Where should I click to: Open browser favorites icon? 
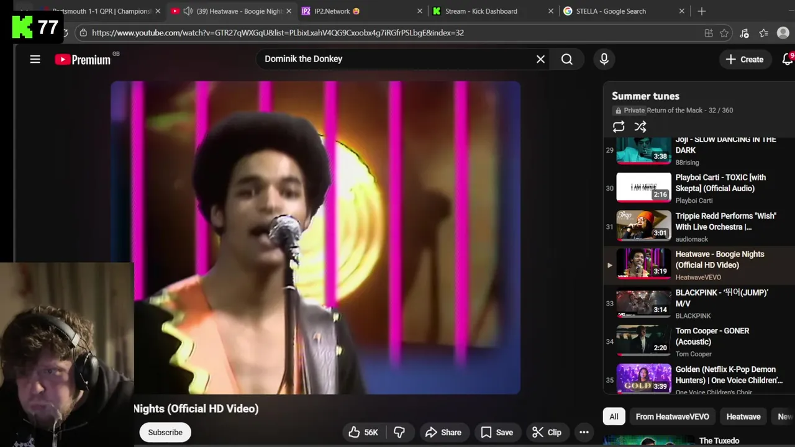(763, 33)
